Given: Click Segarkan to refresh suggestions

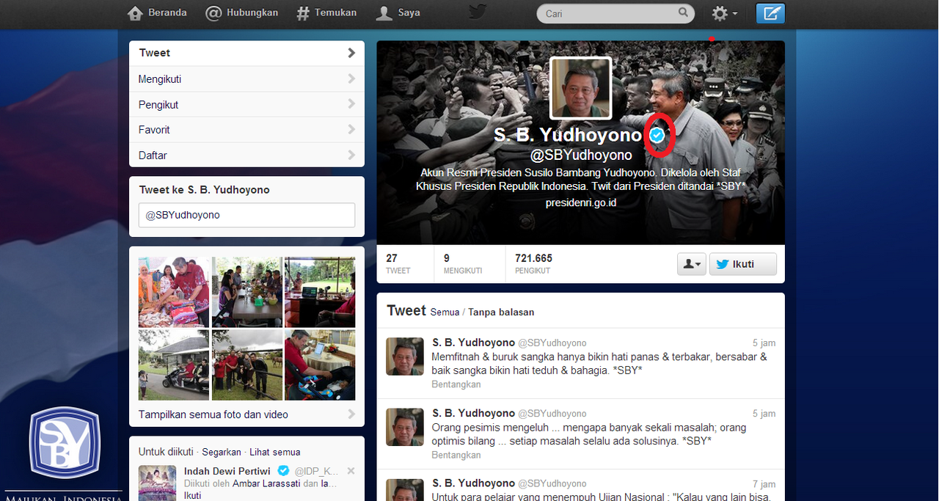Looking at the screenshot, I should (222, 452).
